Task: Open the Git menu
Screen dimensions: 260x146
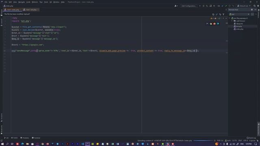Action: [50, 2]
